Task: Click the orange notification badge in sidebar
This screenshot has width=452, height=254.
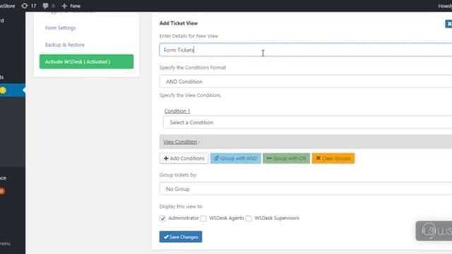Action: (x=2, y=191)
